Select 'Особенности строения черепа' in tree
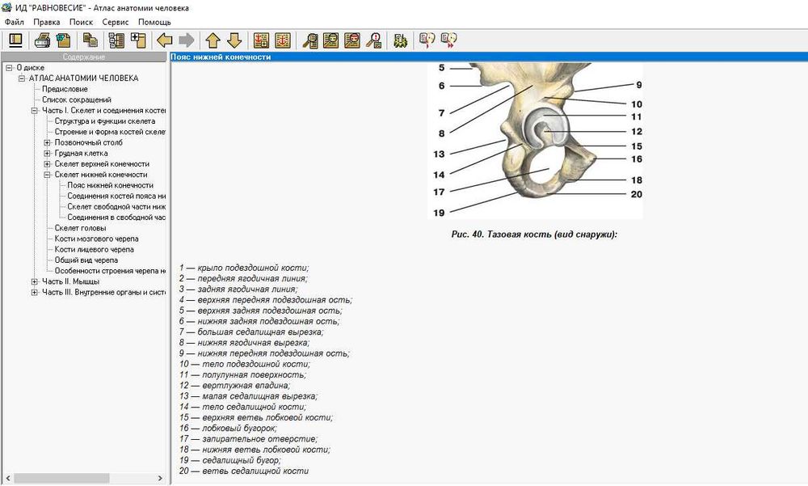This screenshot has height=486, width=808. click(110, 271)
